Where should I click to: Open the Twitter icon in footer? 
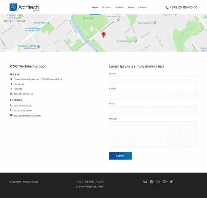pyautogui.click(x=171, y=181)
